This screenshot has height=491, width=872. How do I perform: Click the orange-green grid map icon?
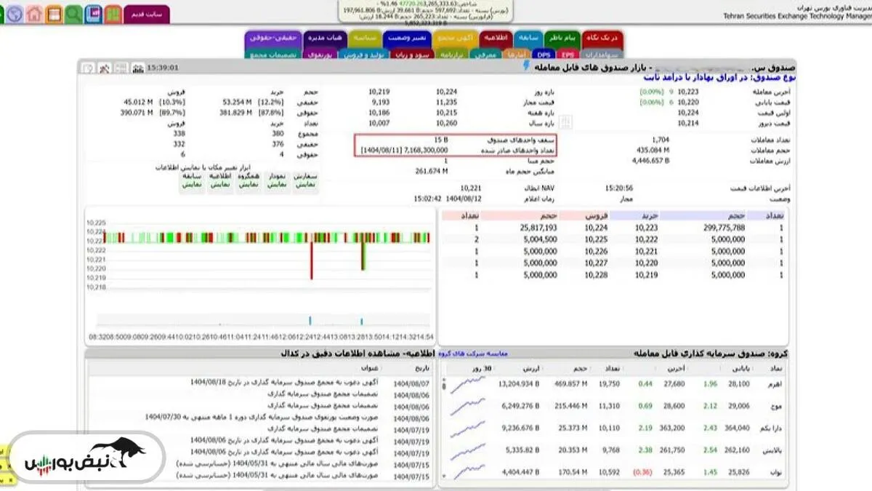(x=113, y=14)
